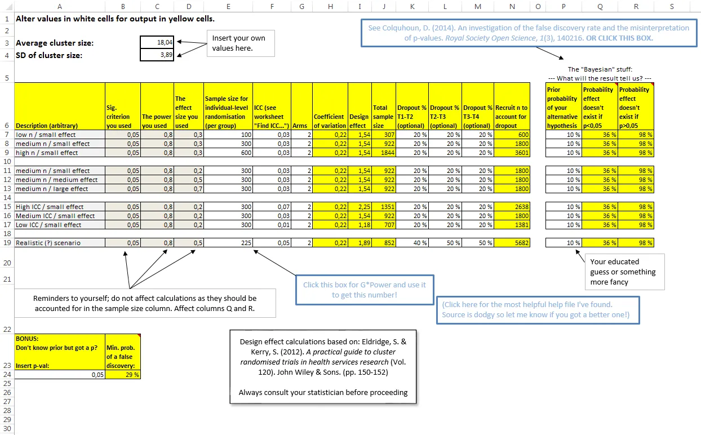Select the 'medium n / large effect' description cell
This screenshot has height=435, width=701.
[60, 189]
